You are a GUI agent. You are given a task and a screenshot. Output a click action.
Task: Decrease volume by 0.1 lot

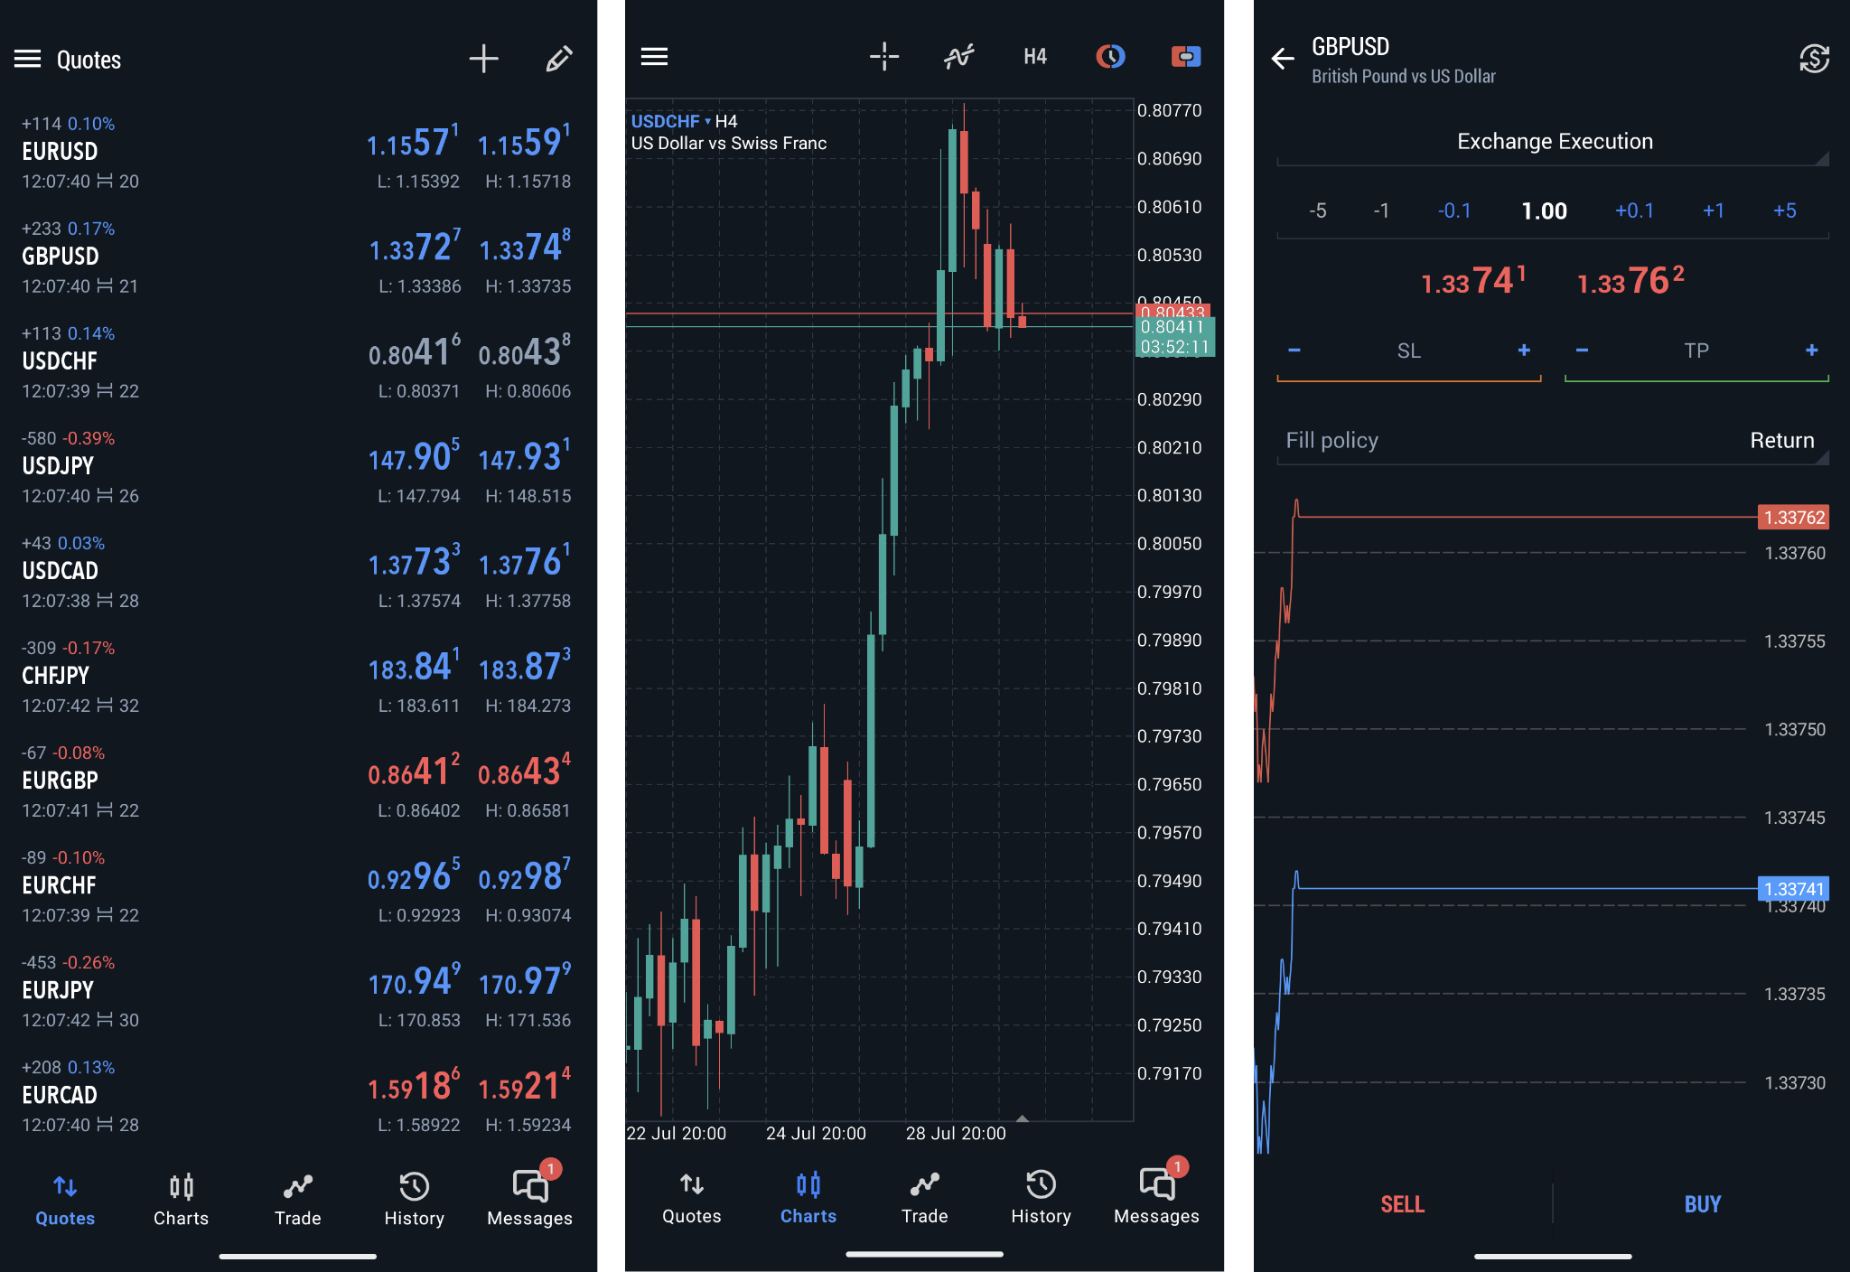[1454, 211]
